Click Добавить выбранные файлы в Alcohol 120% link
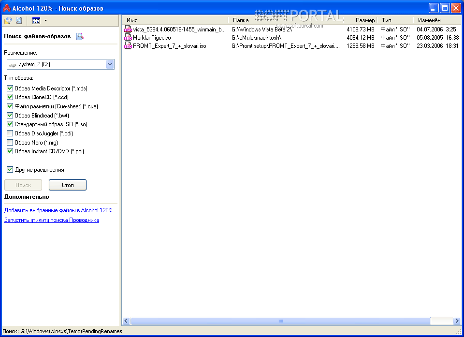This screenshot has height=337, width=464. pyautogui.click(x=58, y=210)
